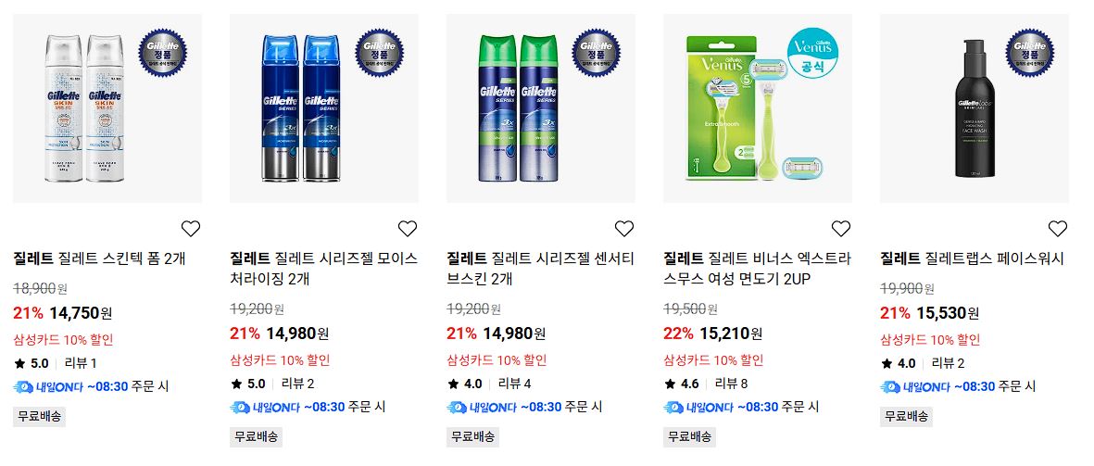Click the 무료배송 badge under 센서티브스킨

pos(473,436)
